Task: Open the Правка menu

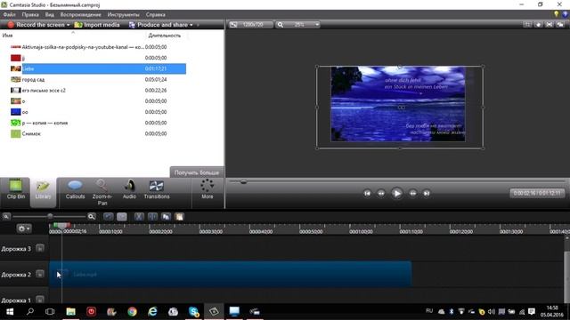Action: coord(30,14)
